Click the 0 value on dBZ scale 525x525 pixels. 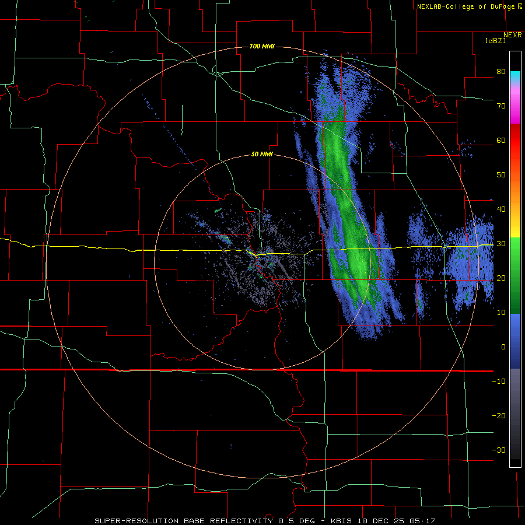click(503, 347)
